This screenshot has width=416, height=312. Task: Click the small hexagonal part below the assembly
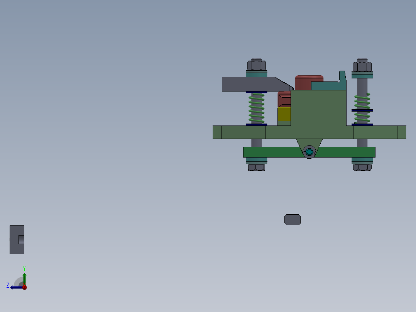(x=293, y=219)
